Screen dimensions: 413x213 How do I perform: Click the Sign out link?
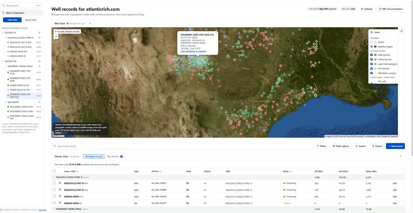click(42, 210)
